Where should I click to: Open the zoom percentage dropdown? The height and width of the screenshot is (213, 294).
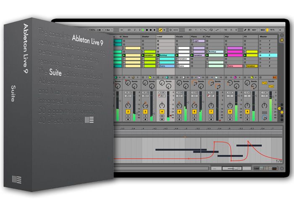(92, 30)
